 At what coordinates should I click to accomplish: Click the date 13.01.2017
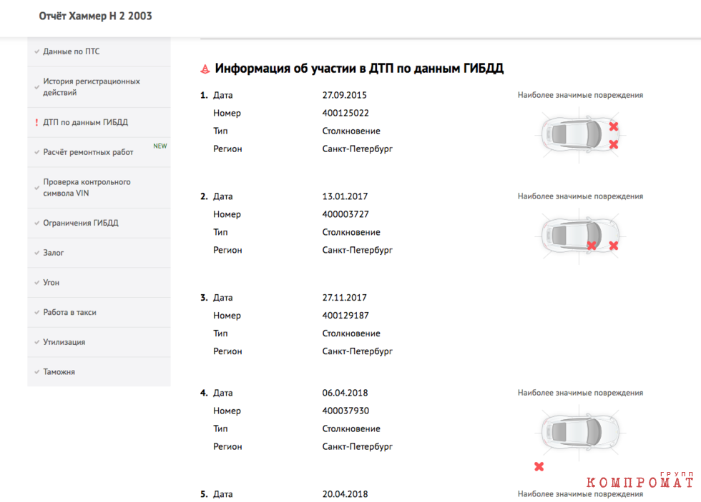tap(345, 196)
